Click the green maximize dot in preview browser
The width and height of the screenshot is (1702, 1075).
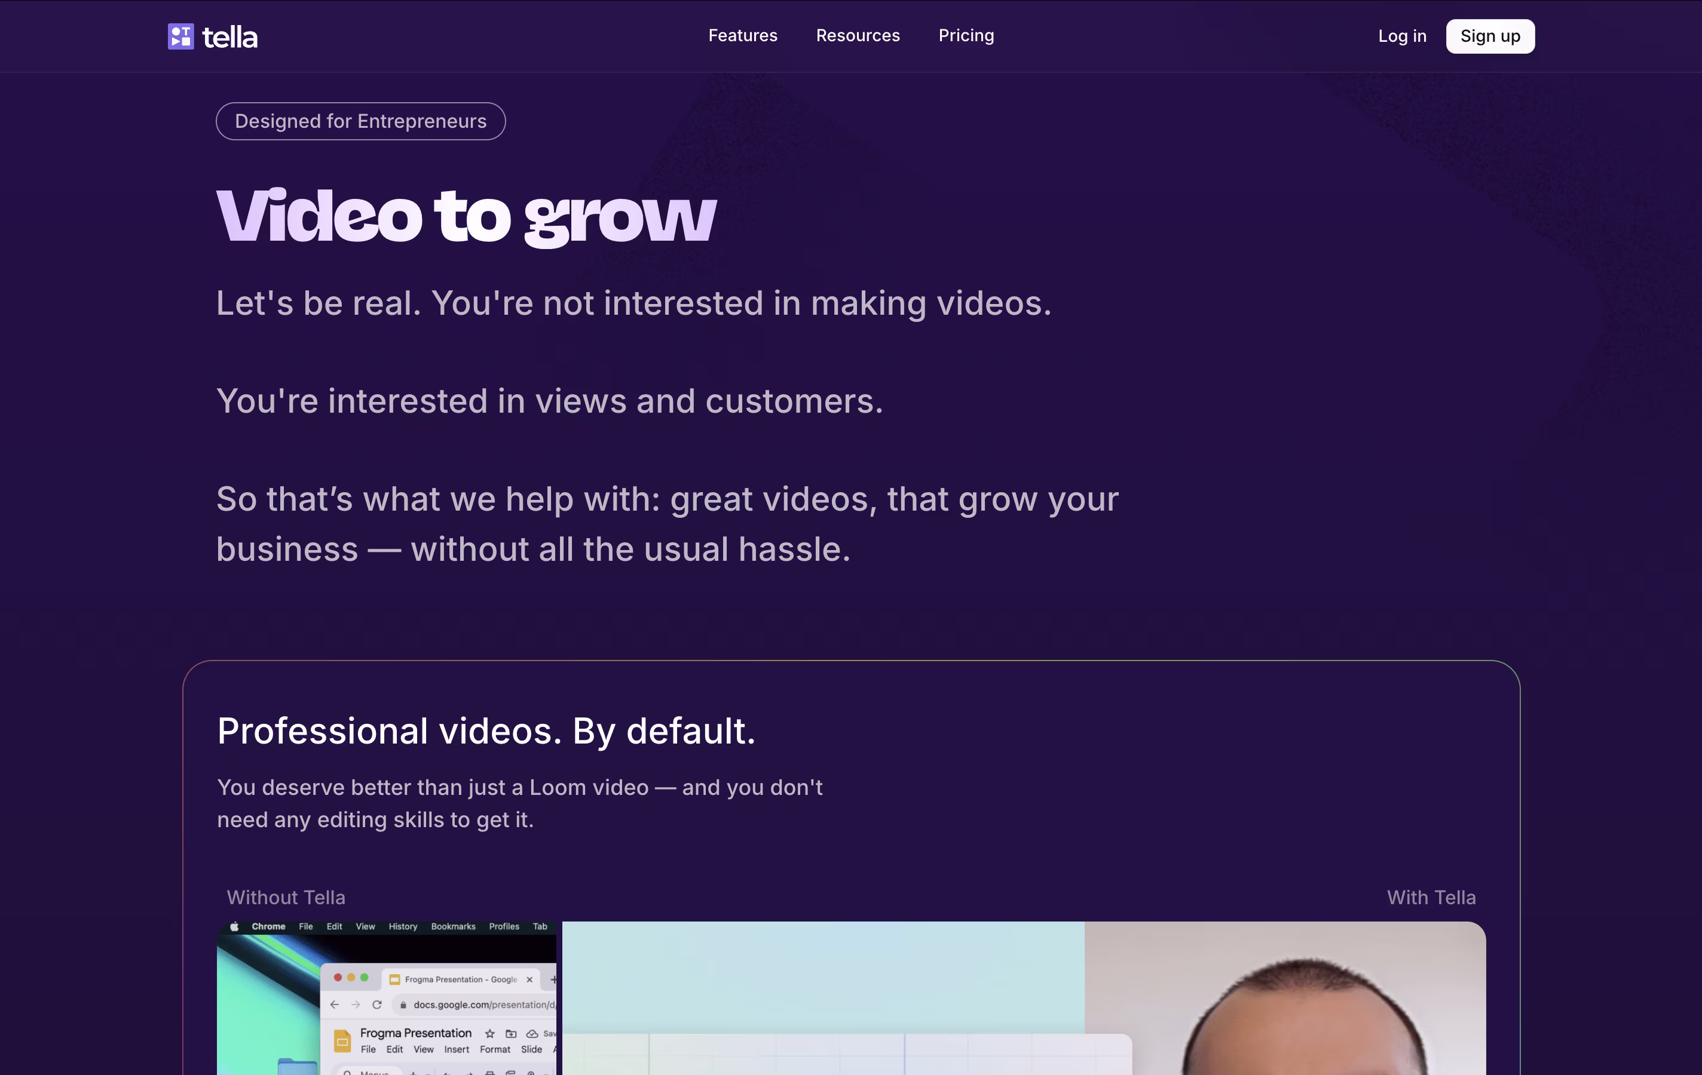(365, 978)
